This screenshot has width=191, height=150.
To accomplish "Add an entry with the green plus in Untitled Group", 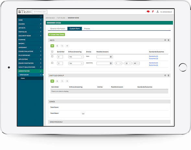I will (52, 81).
